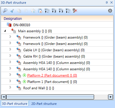Click the Paste clipboard icon with red dot
The width and height of the screenshot is (115, 108).
click(x=40, y=11)
